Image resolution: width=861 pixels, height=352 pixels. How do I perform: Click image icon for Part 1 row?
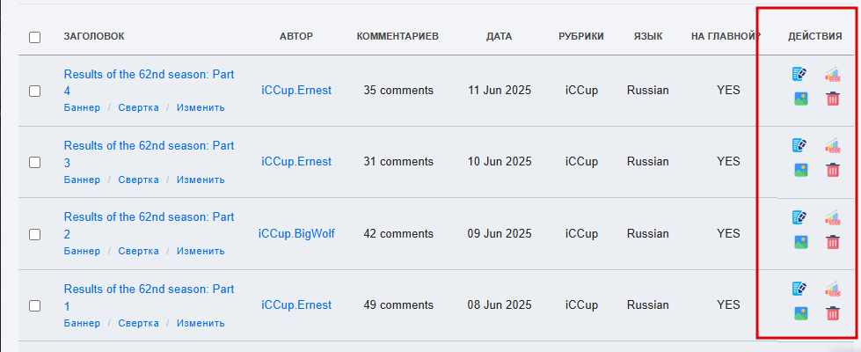[x=800, y=313]
